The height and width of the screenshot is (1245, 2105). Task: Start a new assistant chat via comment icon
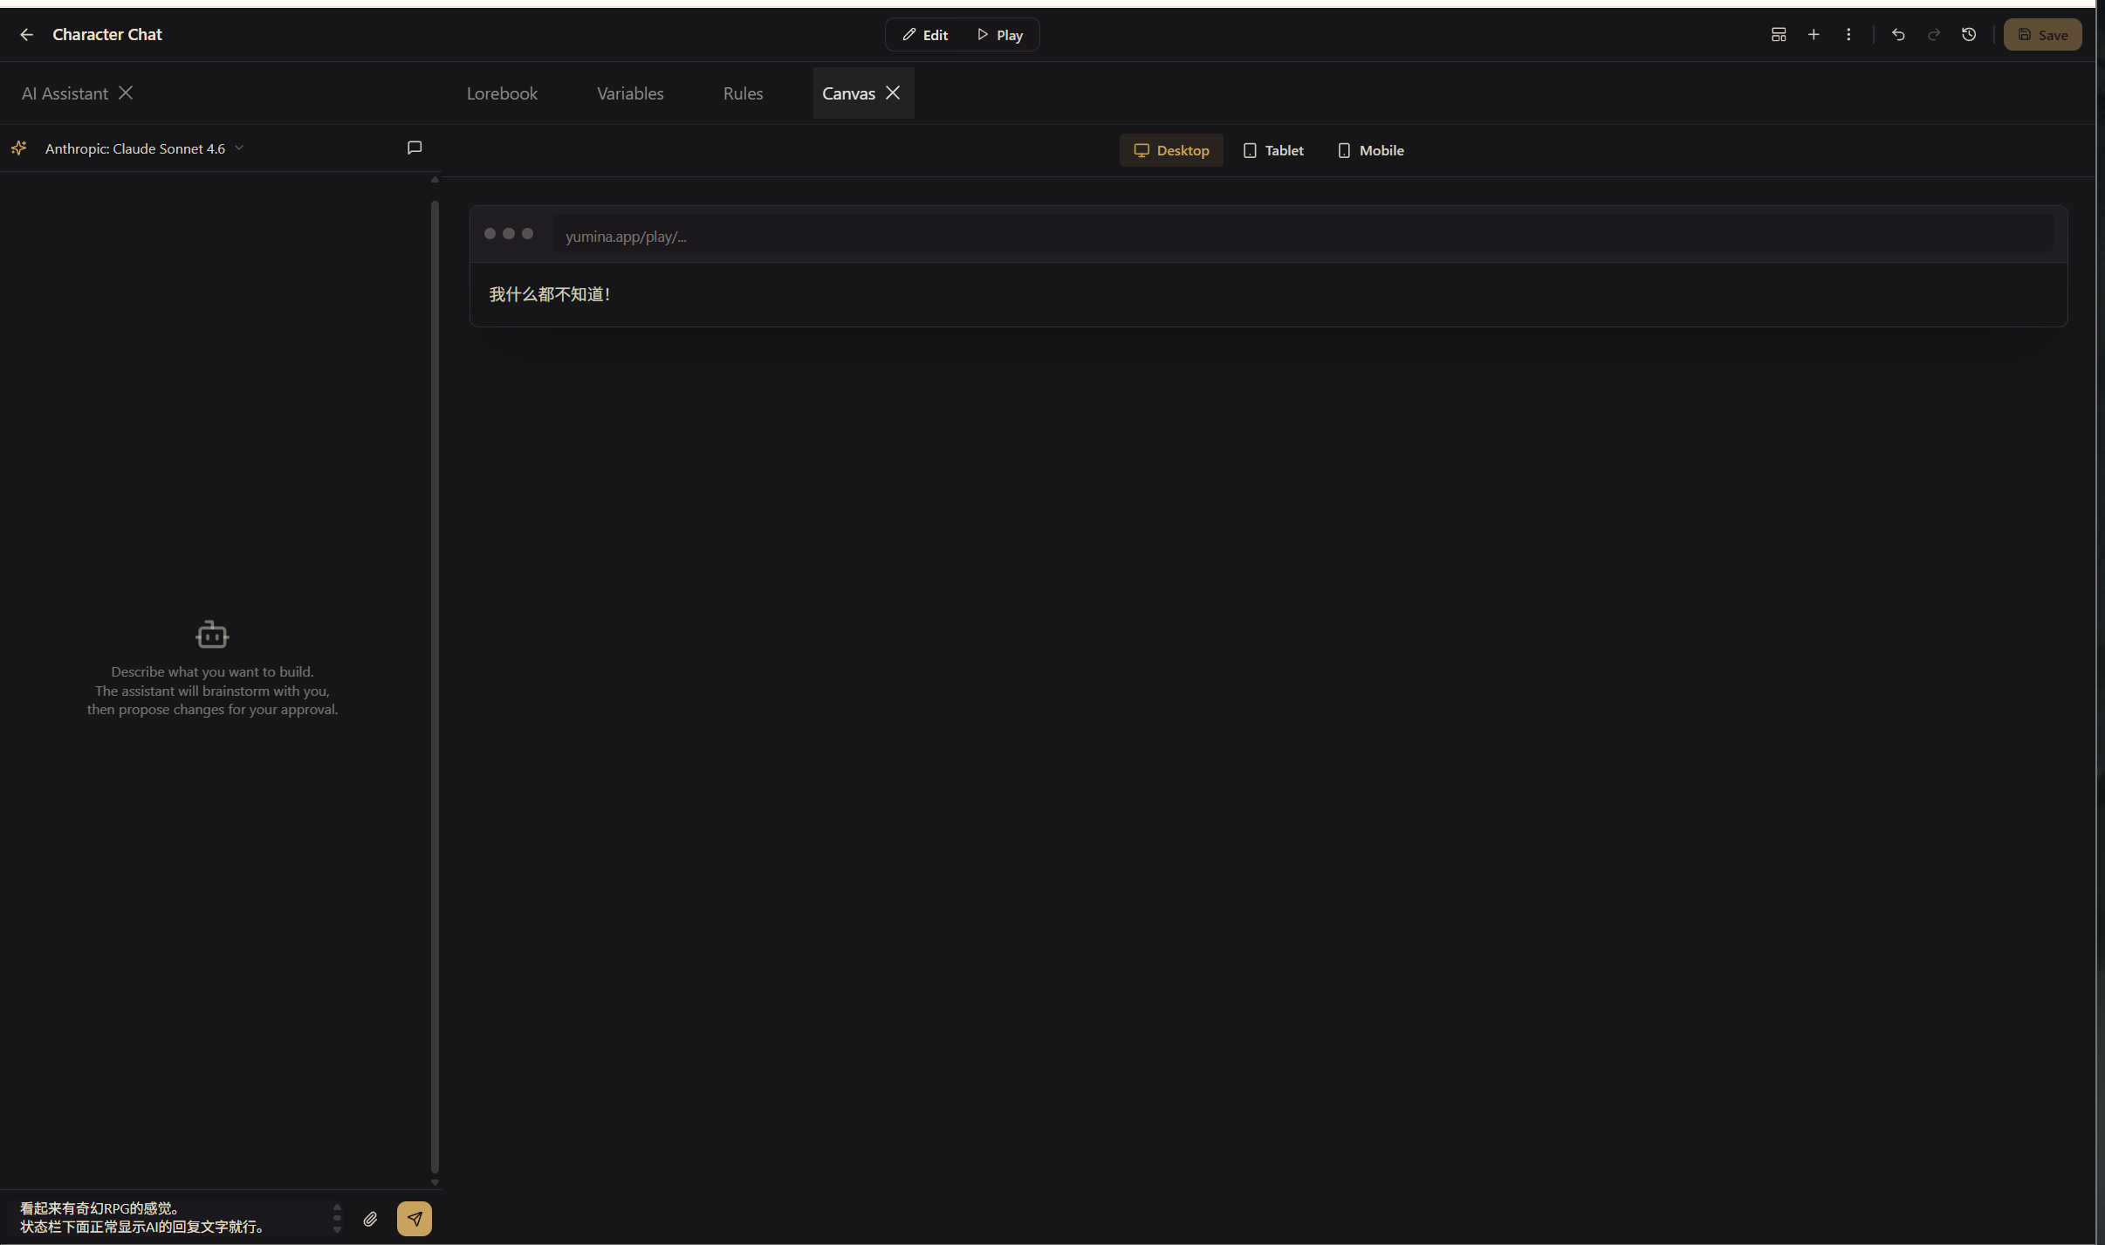point(413,148)
